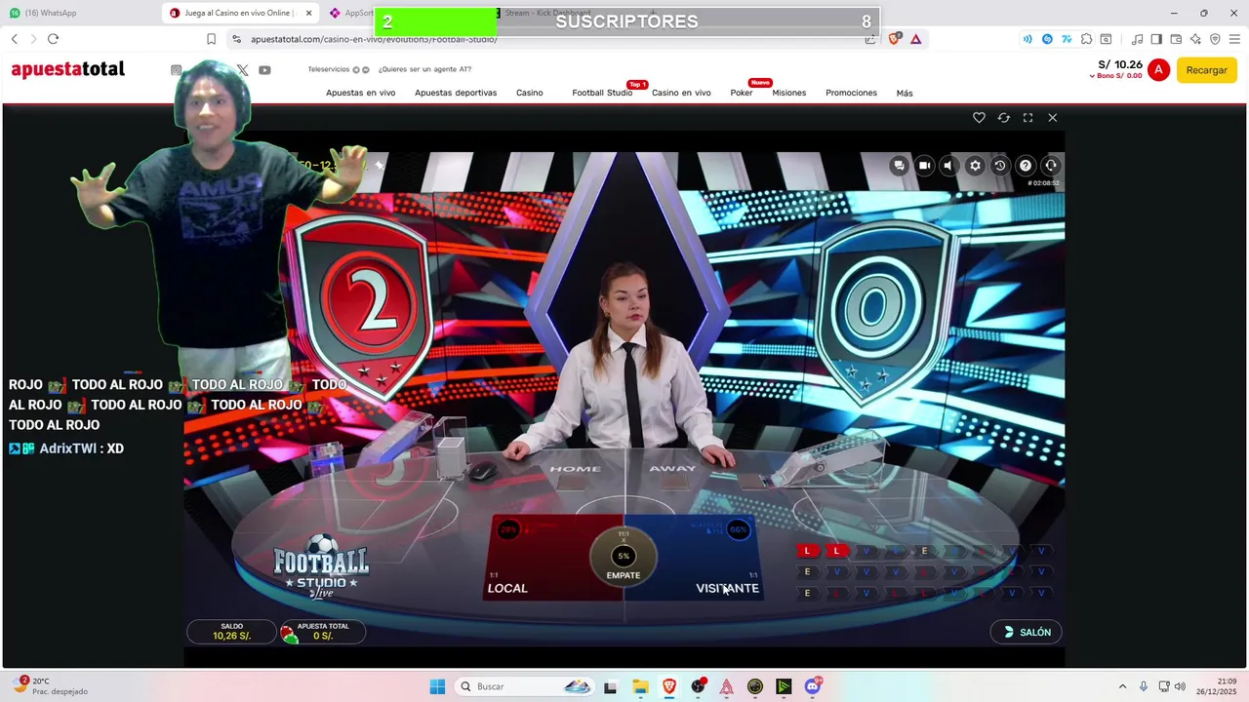Open Discord from the taskbar
Screen dimensions: 1249x702
(x=813, y=686)
